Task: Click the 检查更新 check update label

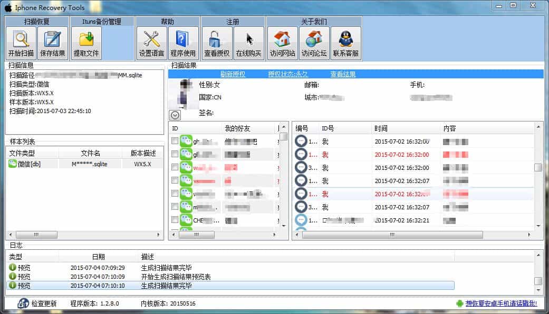Action: [x=44, y=303]
